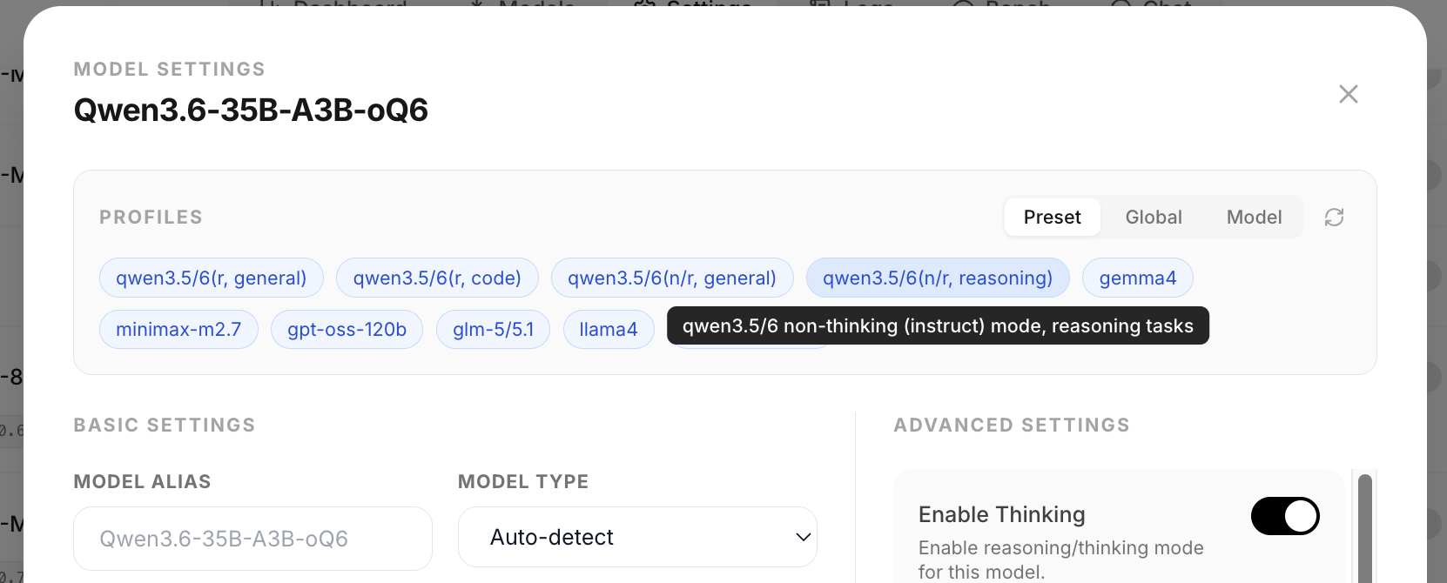Click the Model Alias input field
1447x583 pixels.
click(x=252, y=539)
